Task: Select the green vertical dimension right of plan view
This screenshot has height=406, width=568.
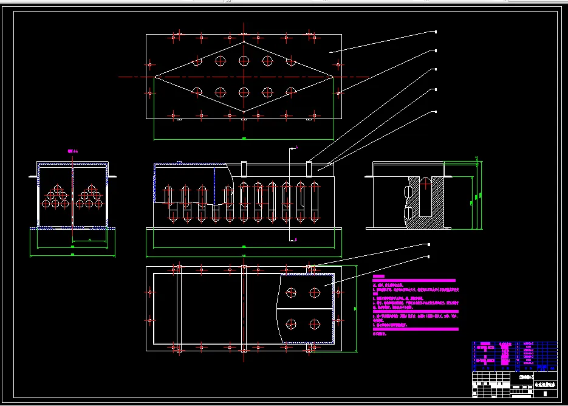Action: coord(355,309)
